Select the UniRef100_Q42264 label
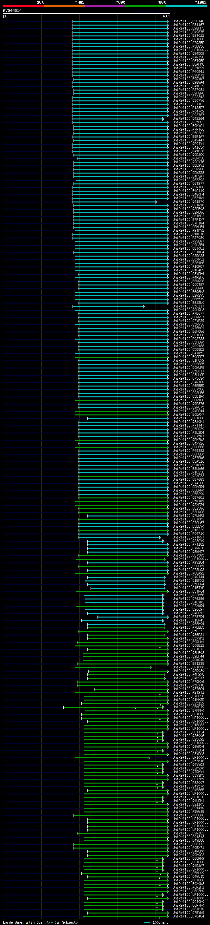 (188, 118)
